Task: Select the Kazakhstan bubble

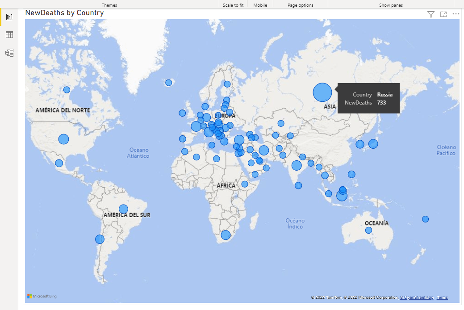Action: pyautogui.click(x=281, y=123)
